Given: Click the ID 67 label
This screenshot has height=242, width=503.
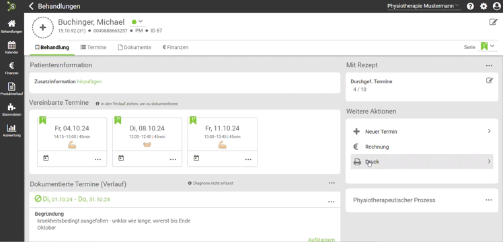Looking at the screenshot, I should pos(156,31).
